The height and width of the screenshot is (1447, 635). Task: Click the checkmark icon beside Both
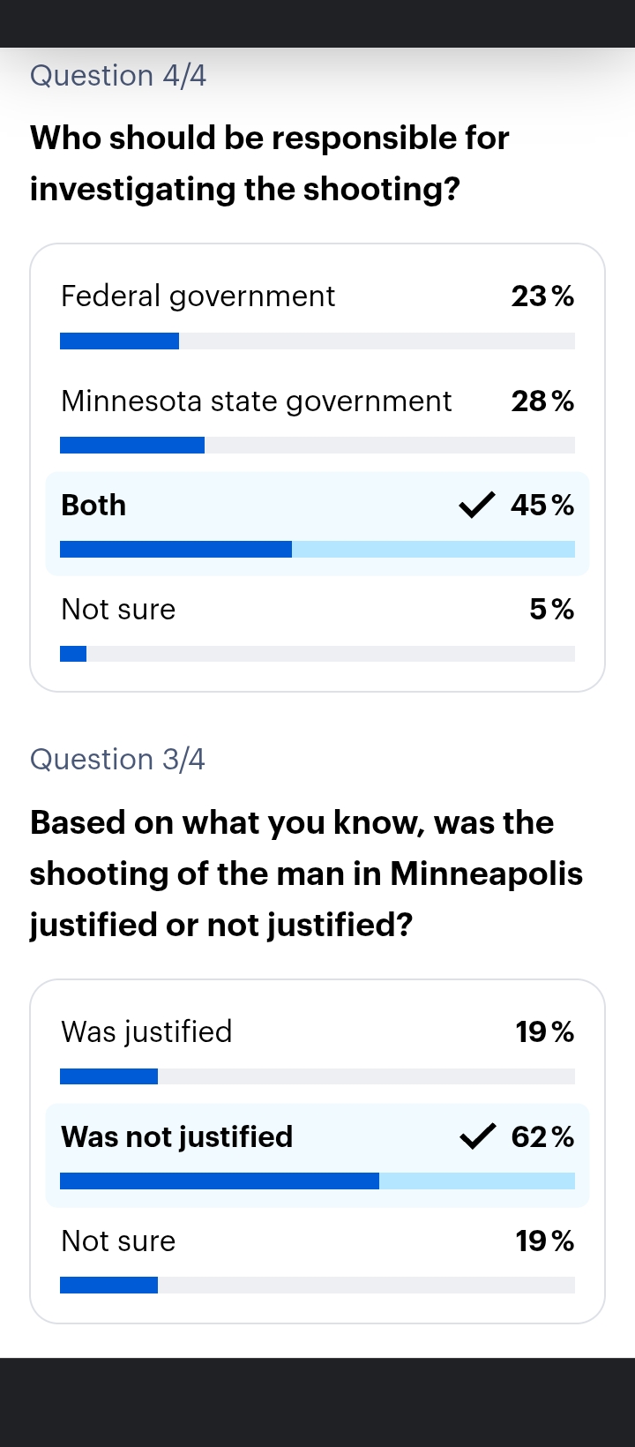476,506
